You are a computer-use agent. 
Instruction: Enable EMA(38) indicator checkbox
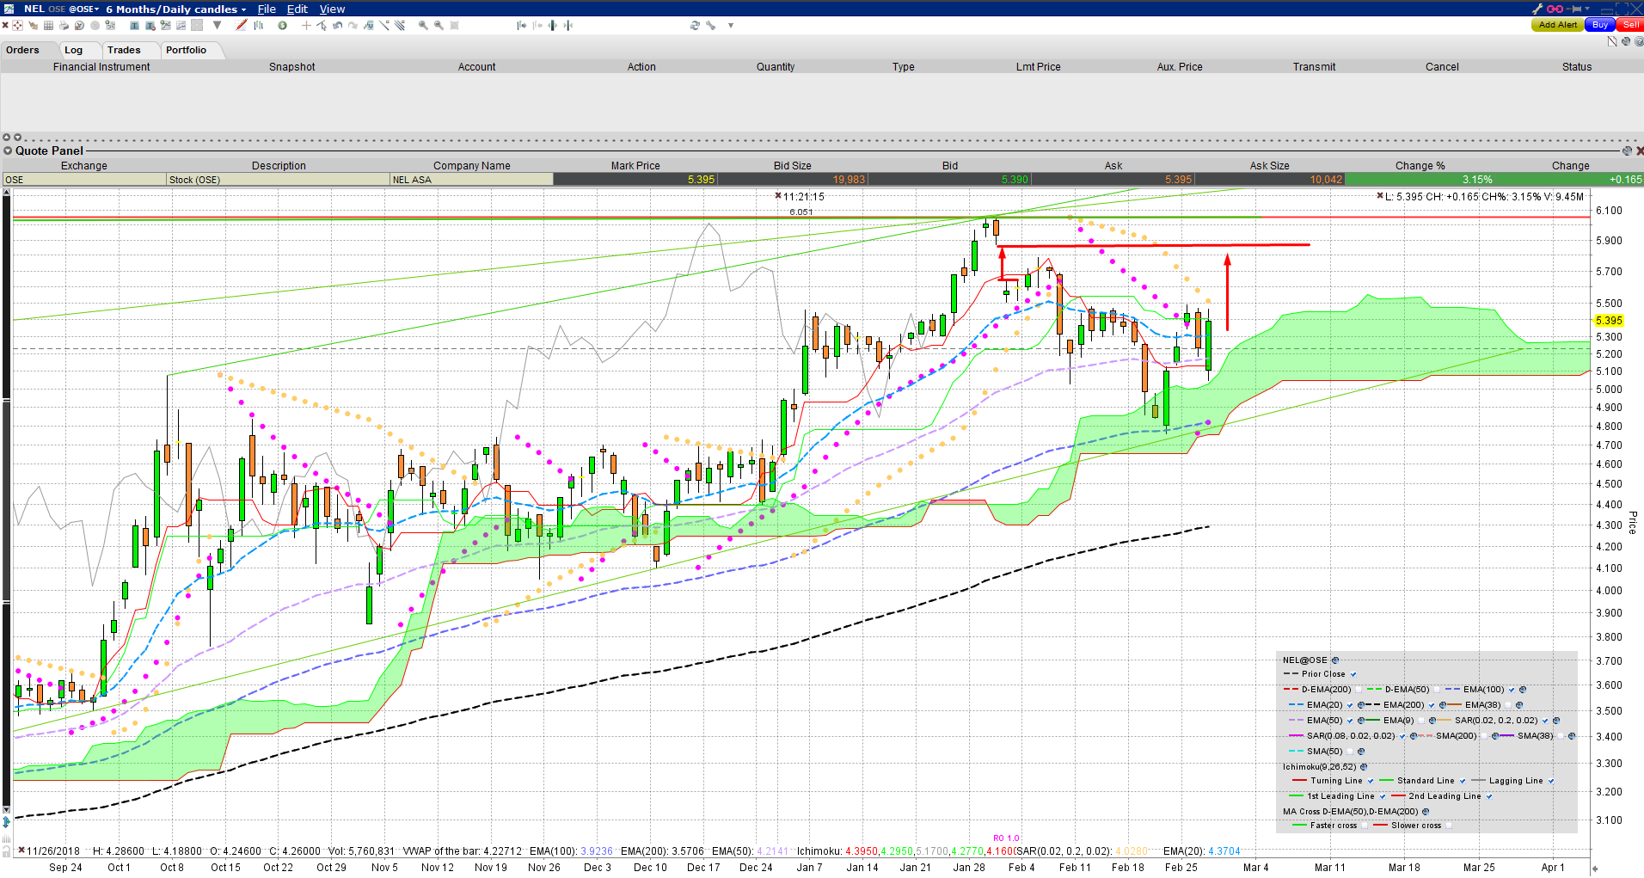point(1508,705)
